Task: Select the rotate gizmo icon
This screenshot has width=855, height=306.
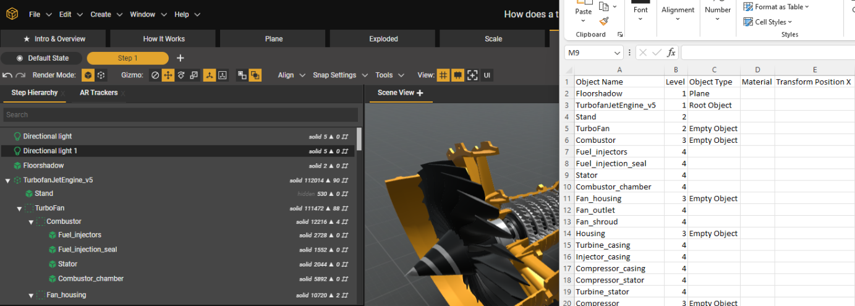Action: [x=181, y=75]
